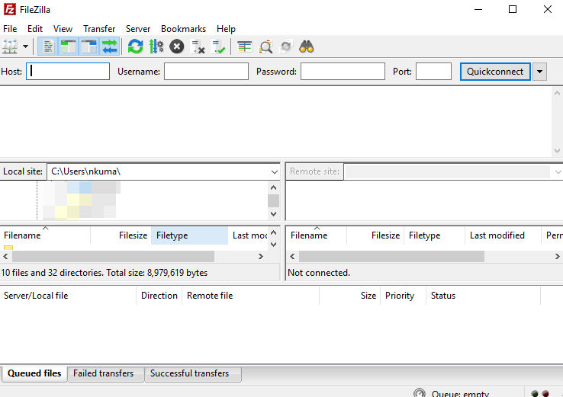Sort local list by Filetype column
The image size is (563, 397).
pos(189,235)
